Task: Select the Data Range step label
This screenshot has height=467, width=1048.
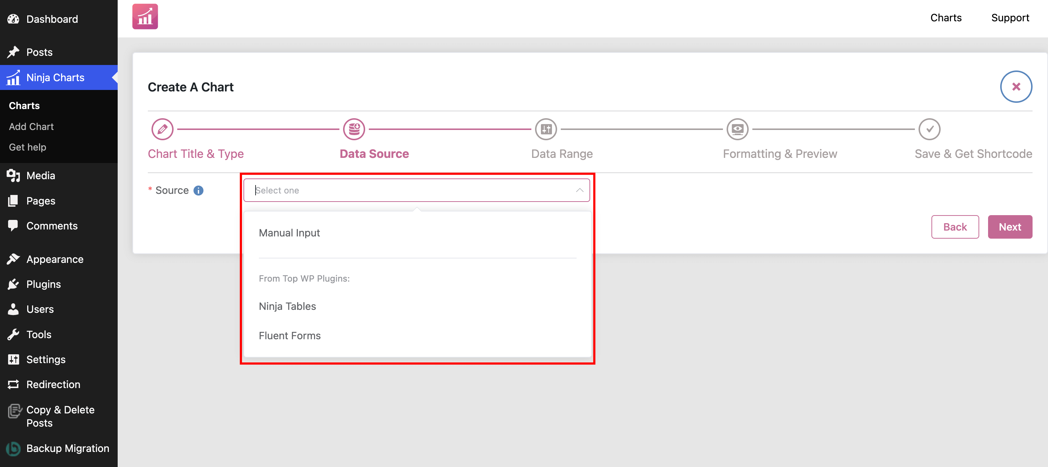Action: tap(562, 153)
